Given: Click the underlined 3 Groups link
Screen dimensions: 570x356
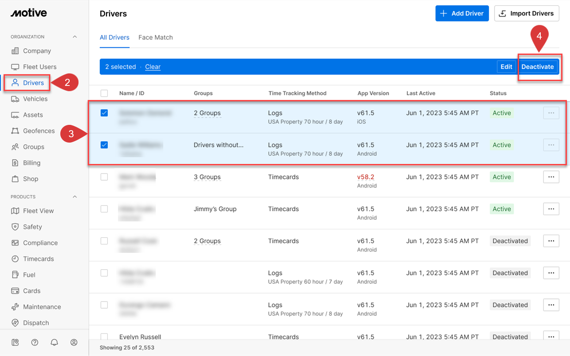Looking at the screenshot, I should point(207,177).
